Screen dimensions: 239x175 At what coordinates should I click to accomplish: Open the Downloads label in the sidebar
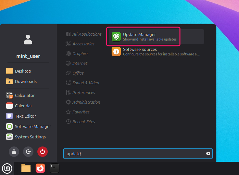(x=26, y=81)
